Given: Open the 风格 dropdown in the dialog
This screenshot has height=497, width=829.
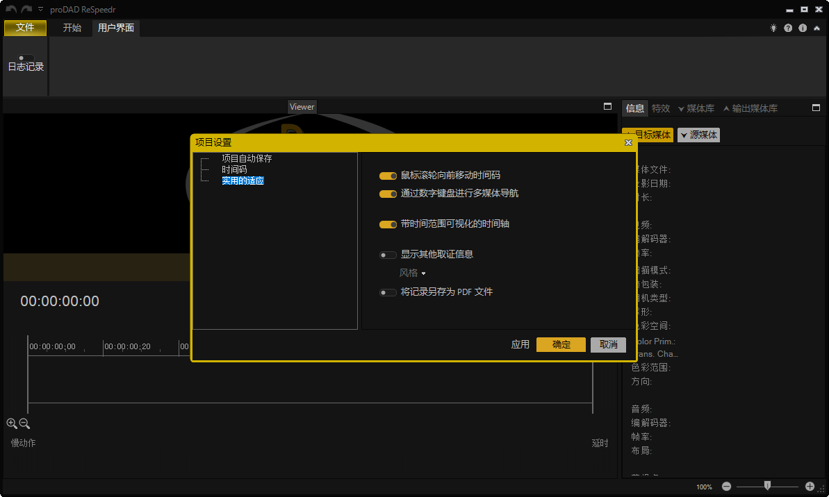Looking at the screenshot, I should pyautogui.click(x=413, y=273).
